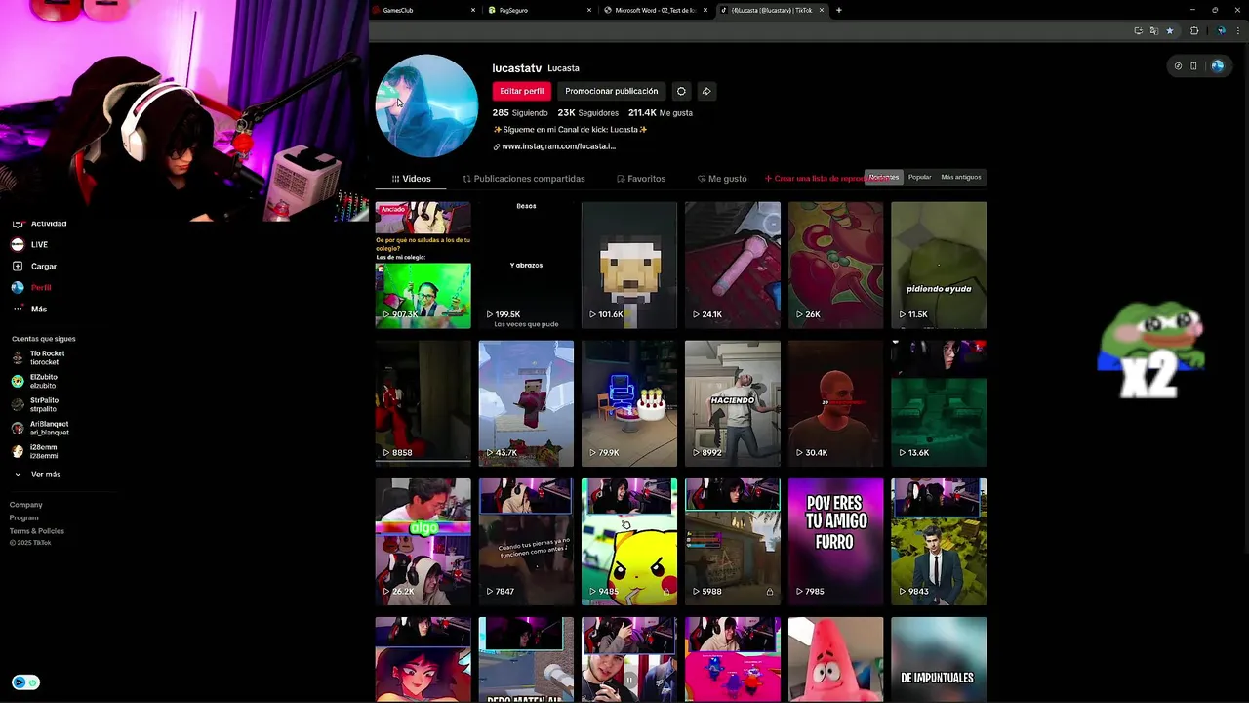Open the Actividad inbox icon in sidebar
The height and width of the screenshot is (703, 1249).
point(18,224)
